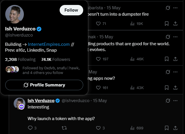
Task: Repost Ish Verduzco's 'interesting' tweet
Action: 64,128
